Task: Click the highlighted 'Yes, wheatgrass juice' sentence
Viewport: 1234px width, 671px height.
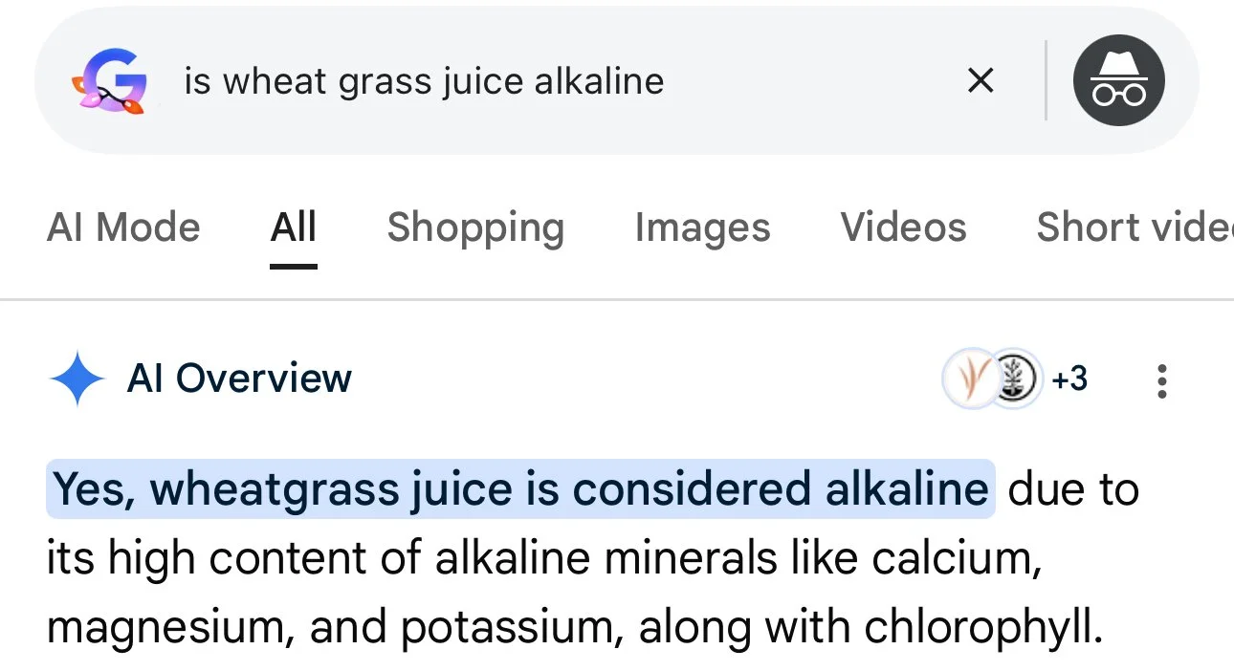Action: [x=520, y=489]
